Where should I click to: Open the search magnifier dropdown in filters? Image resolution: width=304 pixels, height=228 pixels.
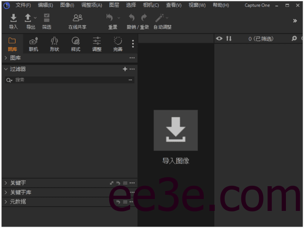click(9, 80)
